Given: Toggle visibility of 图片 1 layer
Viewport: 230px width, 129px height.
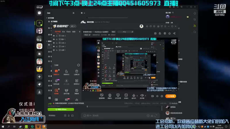Looking at the screenshot, I should (x=54, y=39).
